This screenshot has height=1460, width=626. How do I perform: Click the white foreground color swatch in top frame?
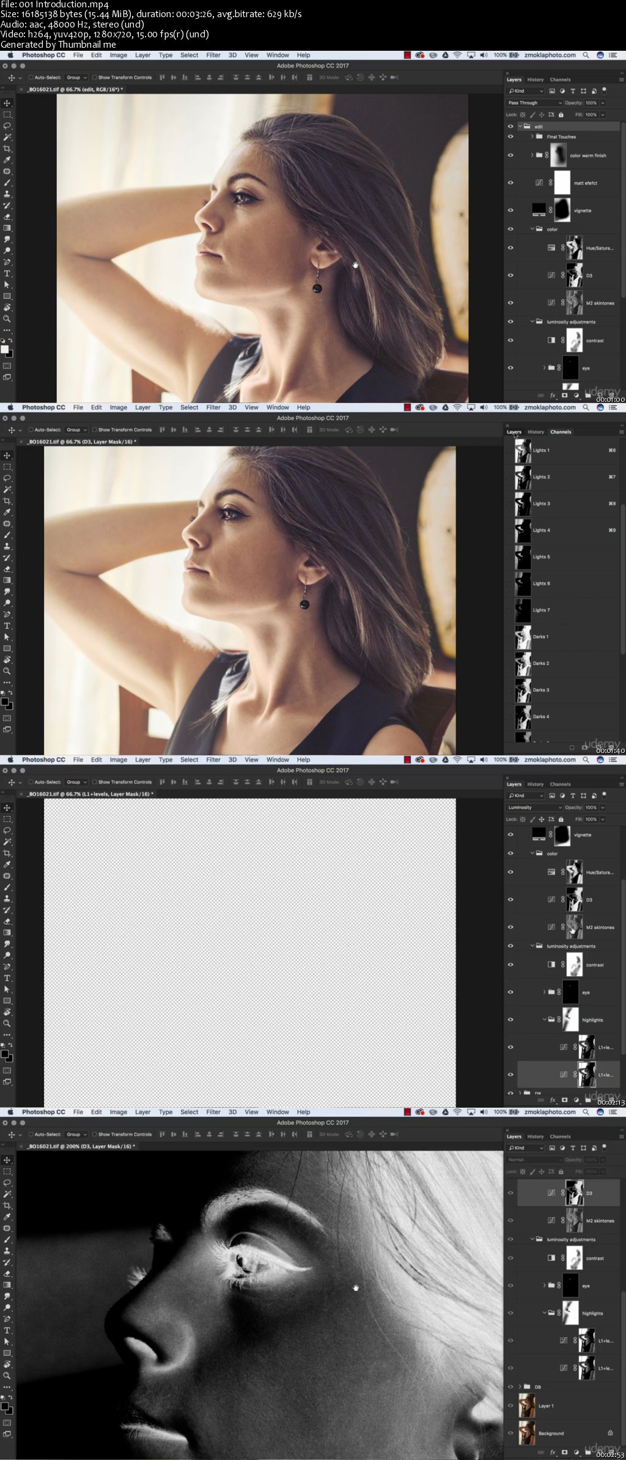[4, 349]
